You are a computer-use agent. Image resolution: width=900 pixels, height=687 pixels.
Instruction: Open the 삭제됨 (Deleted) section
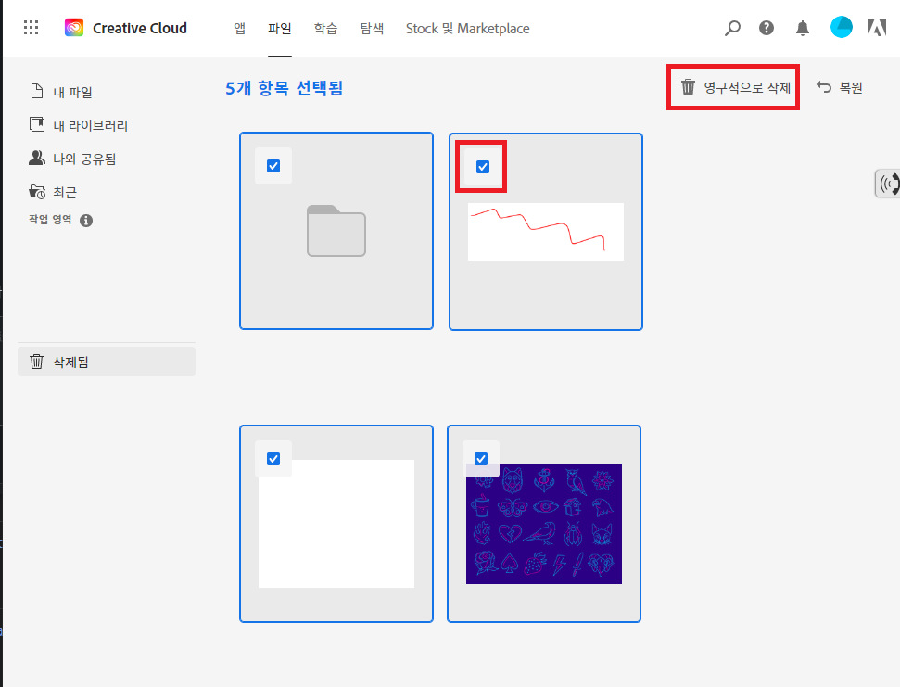[x=68, y=362]
